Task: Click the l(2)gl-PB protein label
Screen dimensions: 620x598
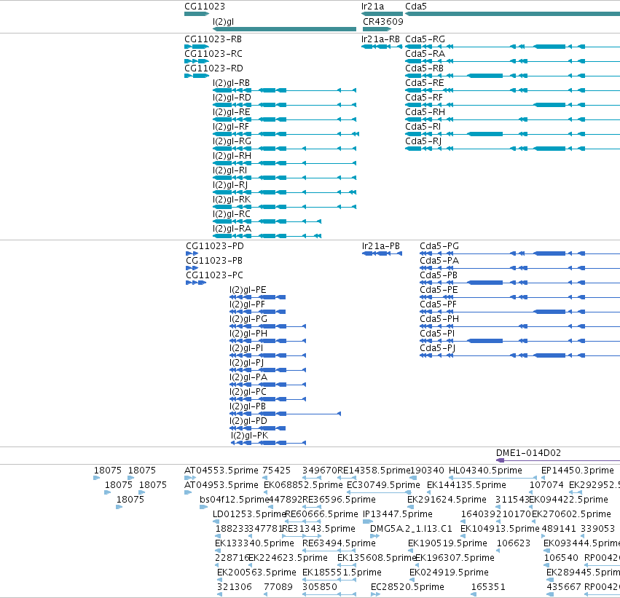Action: [248, 406]
